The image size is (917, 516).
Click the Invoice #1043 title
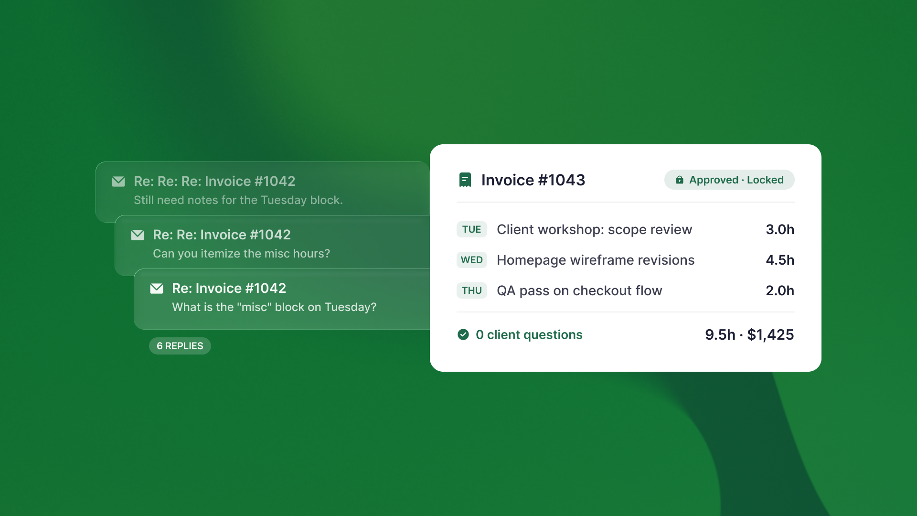click(x=533, y=180)
